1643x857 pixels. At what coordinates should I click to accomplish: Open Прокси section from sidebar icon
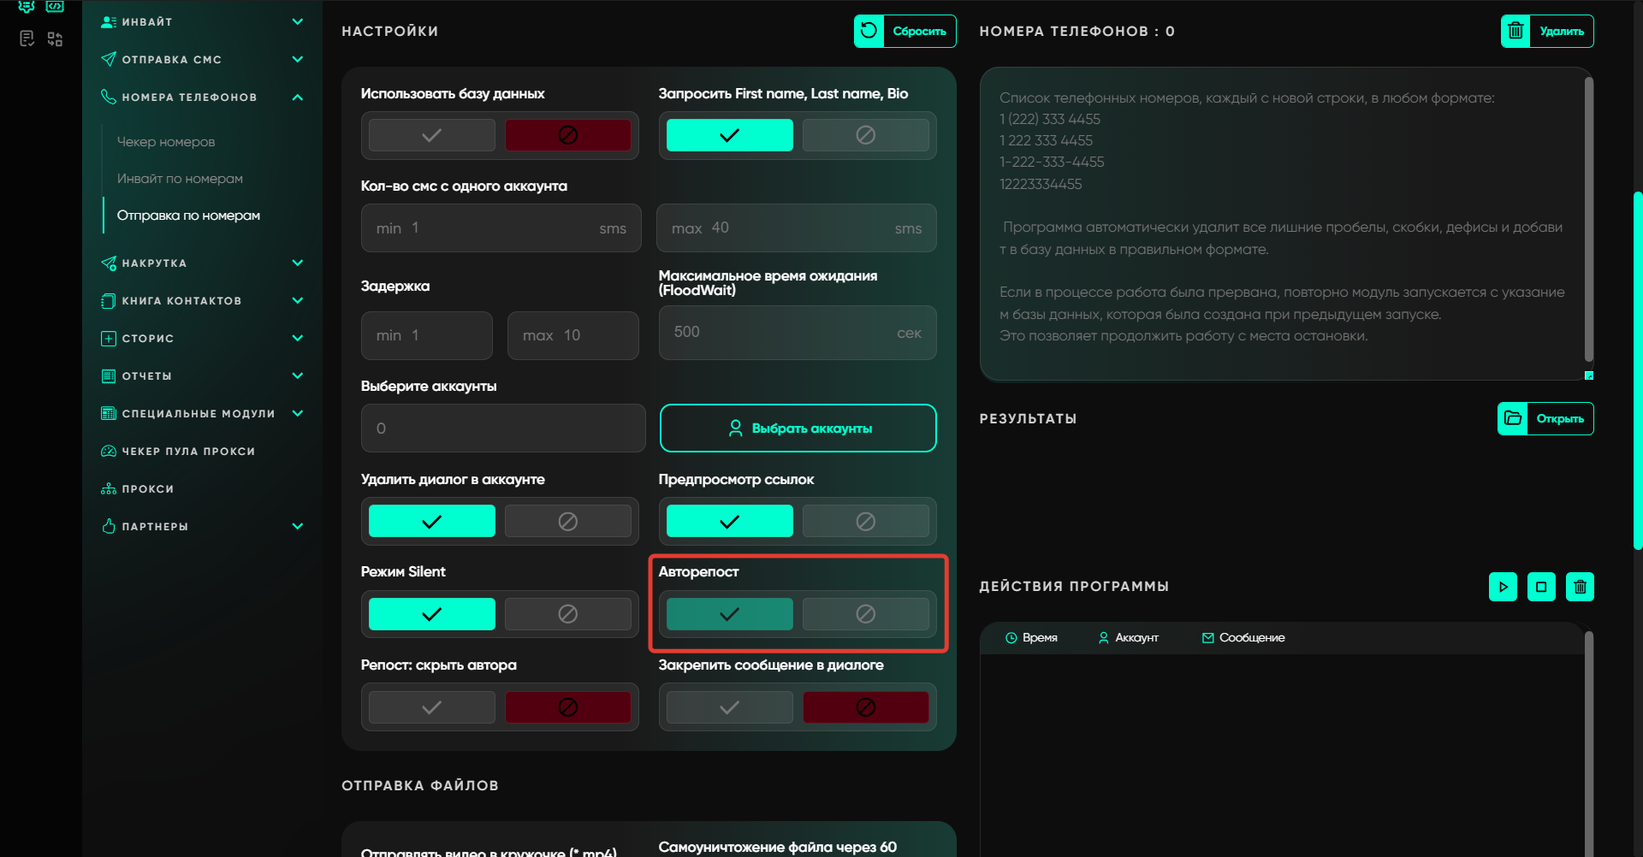[x=109, y=489]
